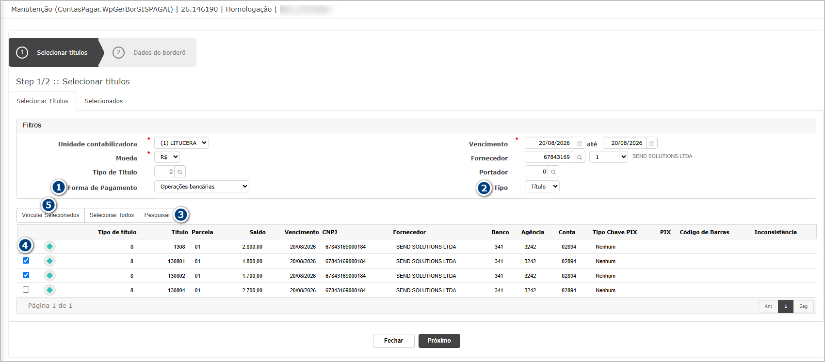Go to wizard step Dados do borderô

click(x=149, y=52)
